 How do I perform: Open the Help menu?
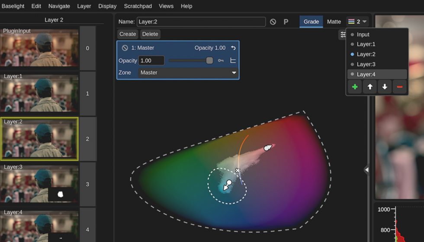click(x=186, y=6)
